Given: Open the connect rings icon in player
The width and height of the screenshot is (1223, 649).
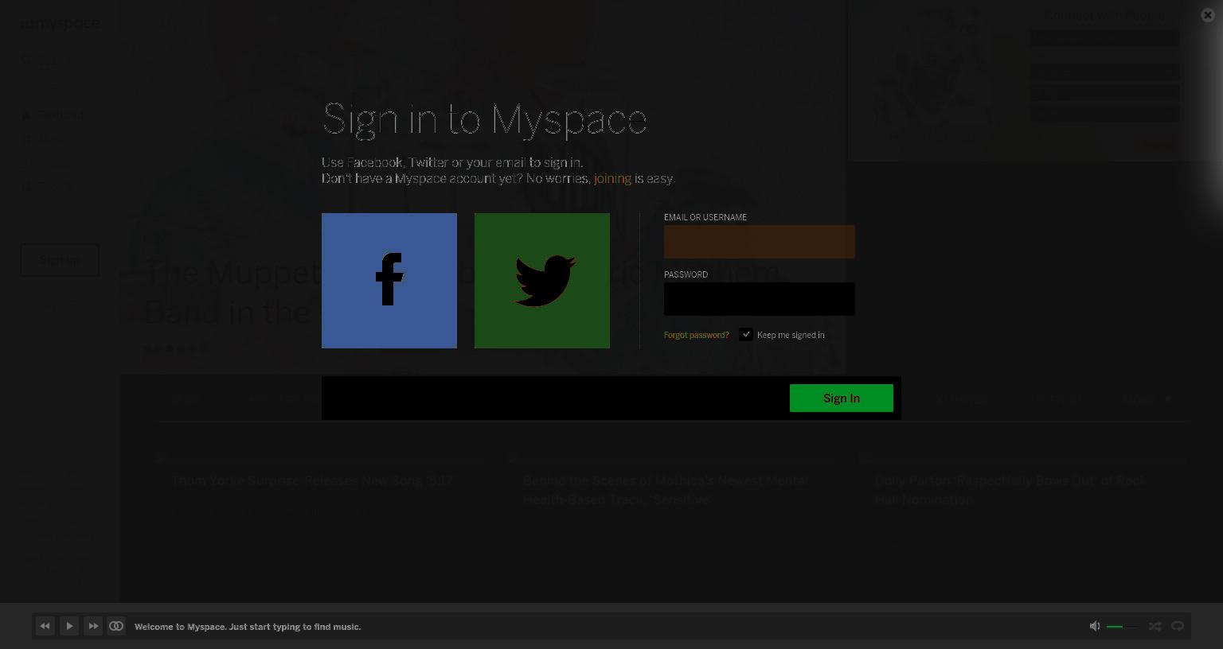Looking at the screenshot, I should point(116,627).
